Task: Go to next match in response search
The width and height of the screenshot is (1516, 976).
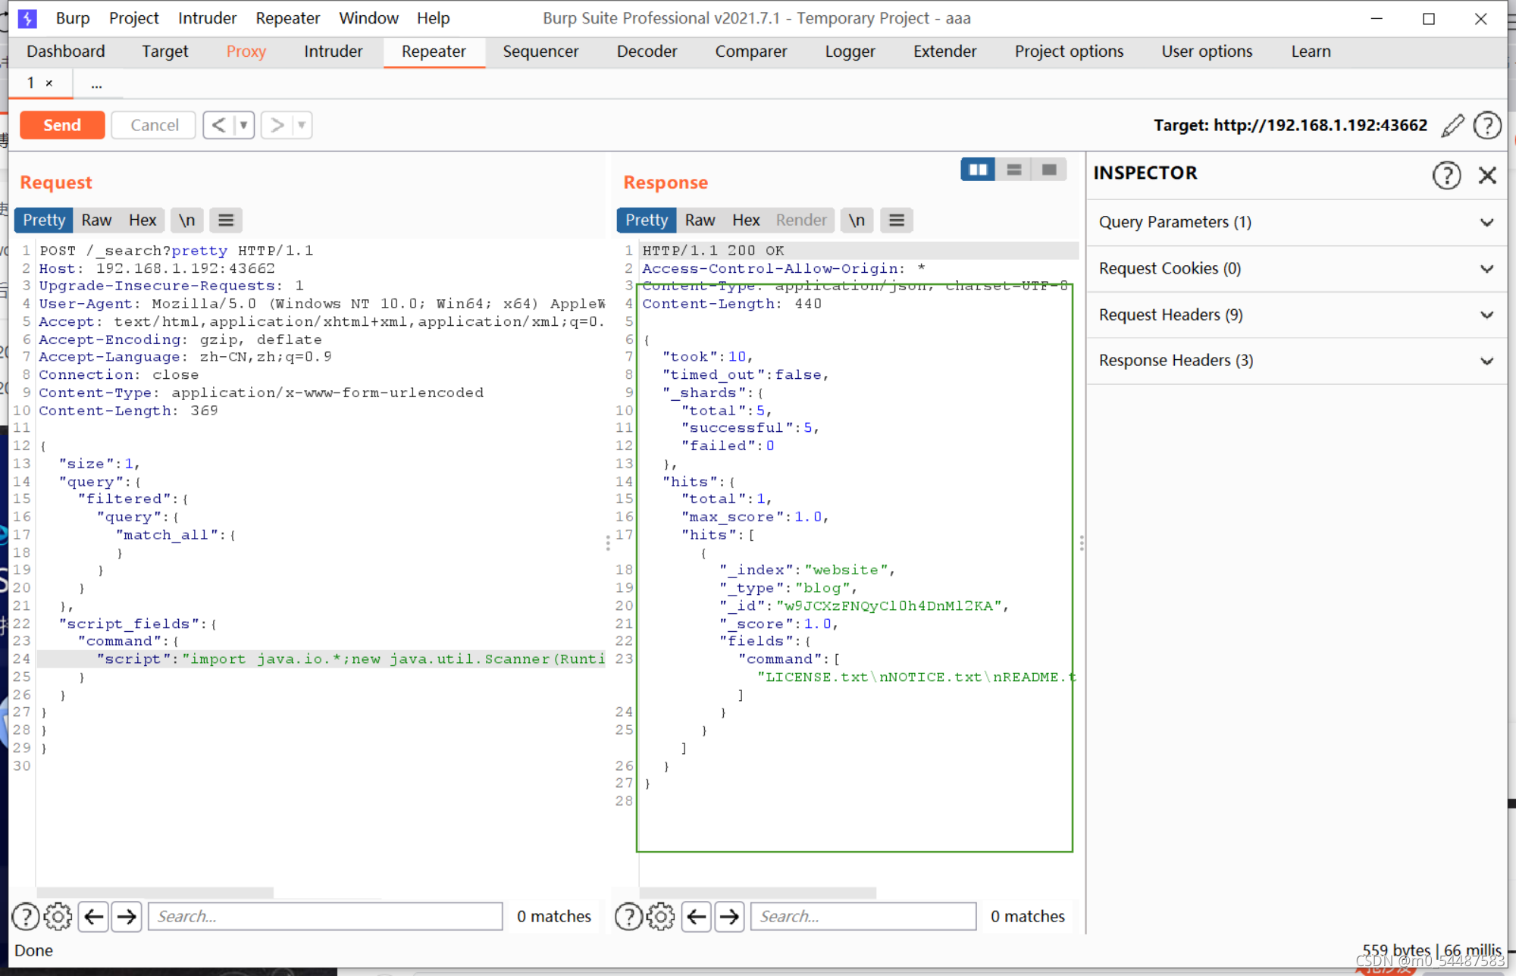Action: [729, 917]
